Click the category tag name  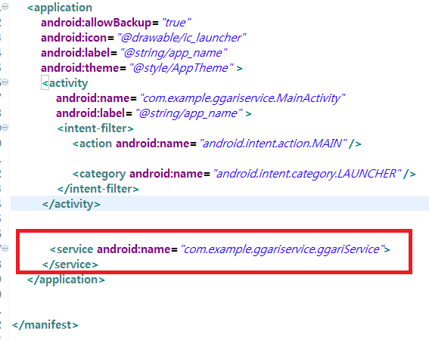(103, 174)
